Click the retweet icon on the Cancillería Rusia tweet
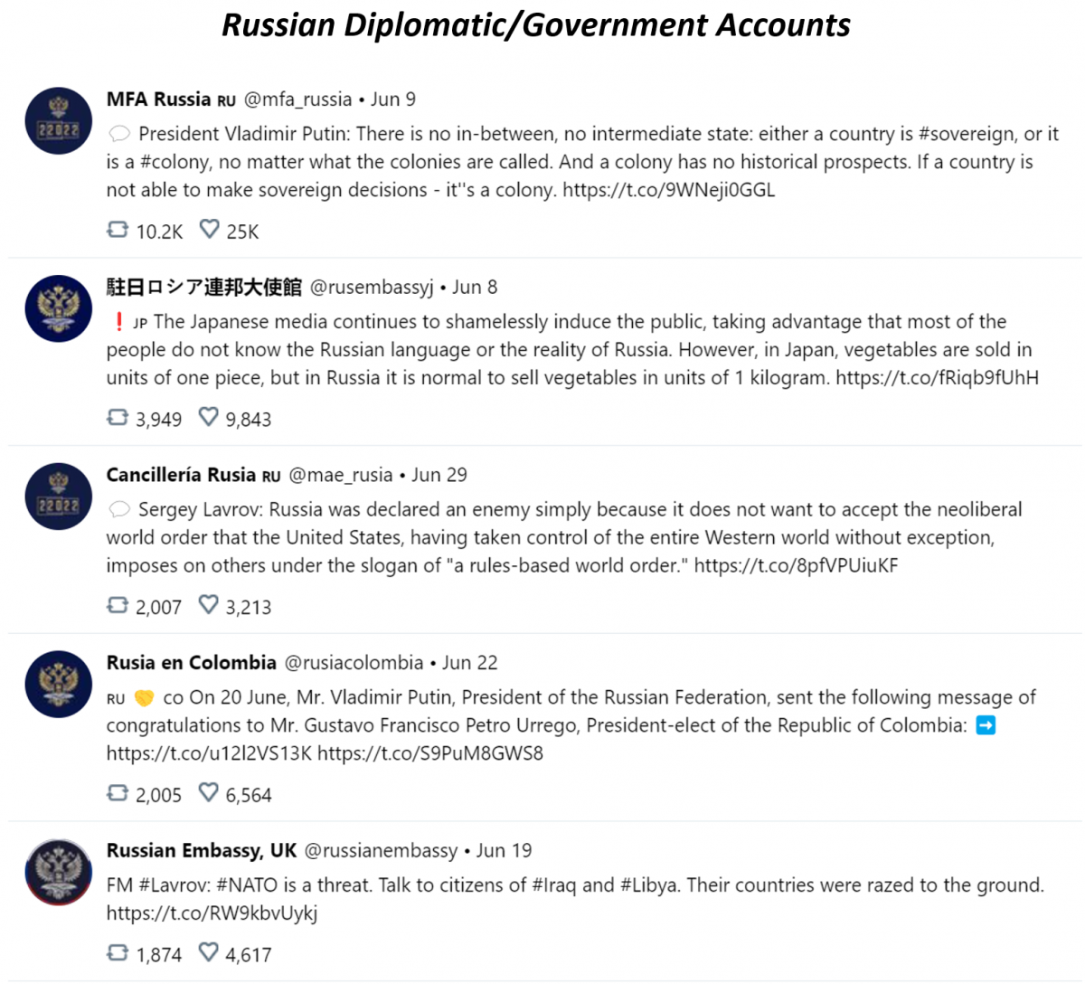This screenshot has height=984, width=1085. pos(118,605)
